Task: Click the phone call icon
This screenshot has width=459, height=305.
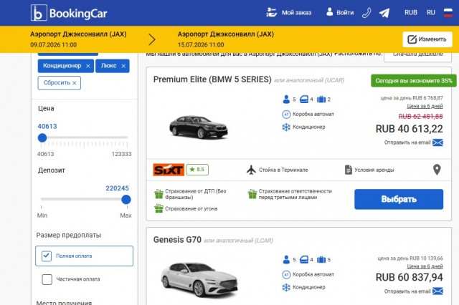Action: point(366,13)
